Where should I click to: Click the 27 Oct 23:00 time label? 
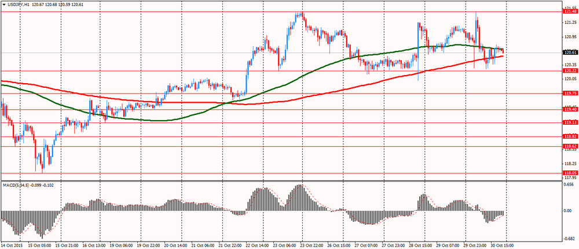pyautogui.click(x=393, y=245)
